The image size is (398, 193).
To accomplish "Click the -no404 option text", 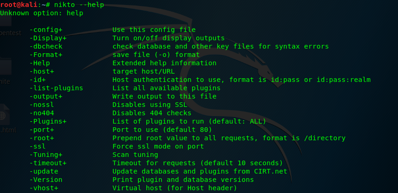I will pos(42,113).
